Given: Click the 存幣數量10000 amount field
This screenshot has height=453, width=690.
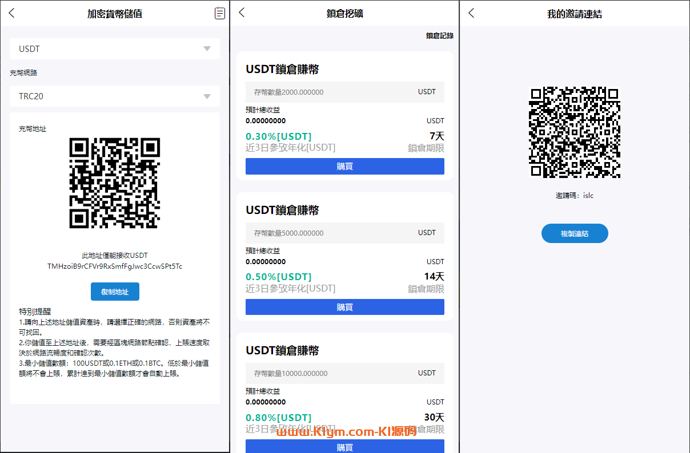Looking at the screenshot, I should click(345, 373).
